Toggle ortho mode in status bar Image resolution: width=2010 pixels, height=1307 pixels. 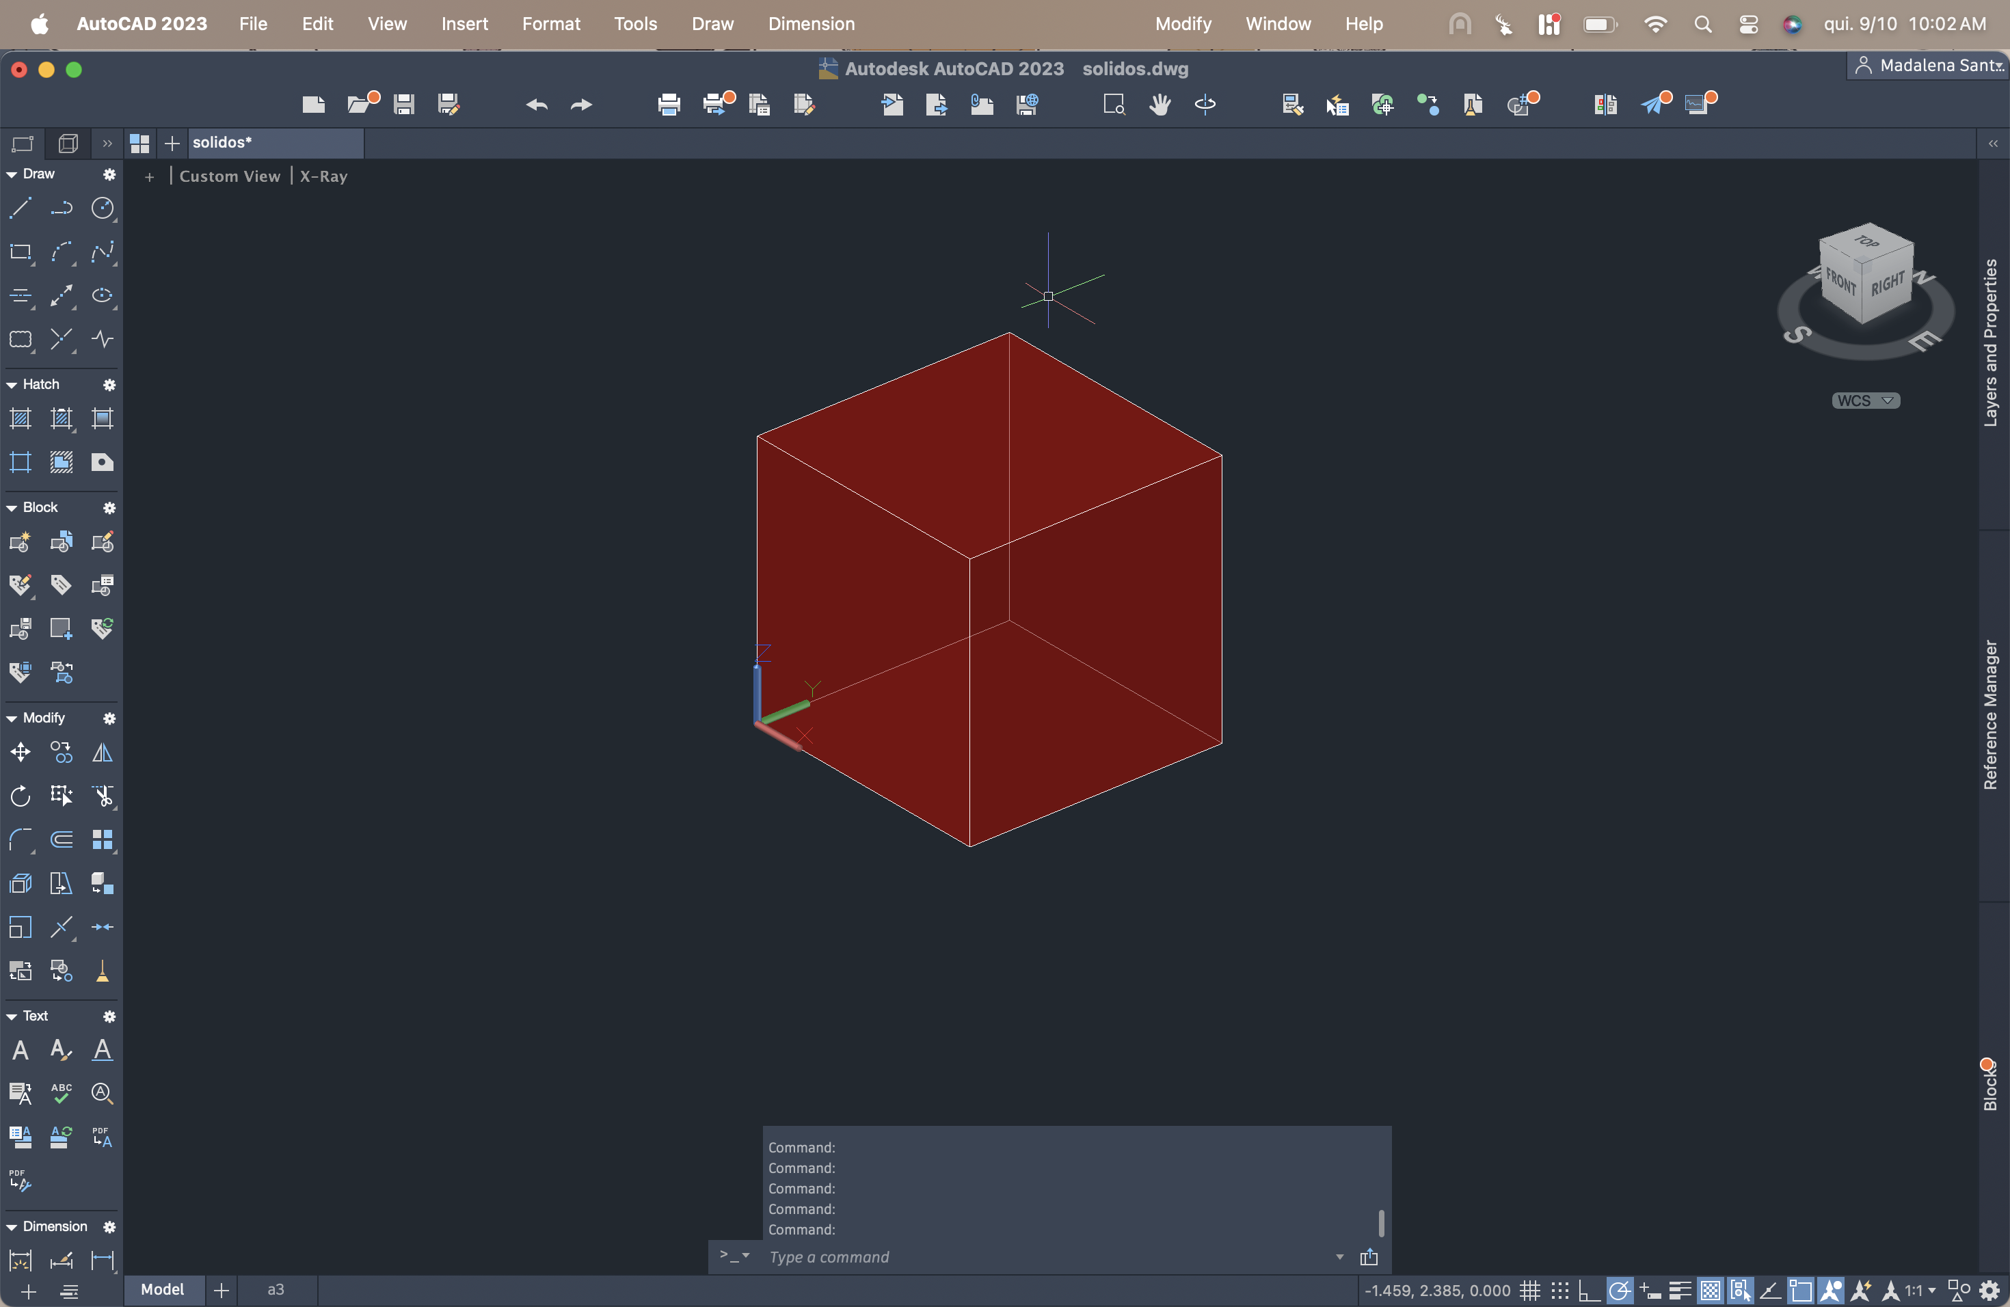[1589, 1290]
